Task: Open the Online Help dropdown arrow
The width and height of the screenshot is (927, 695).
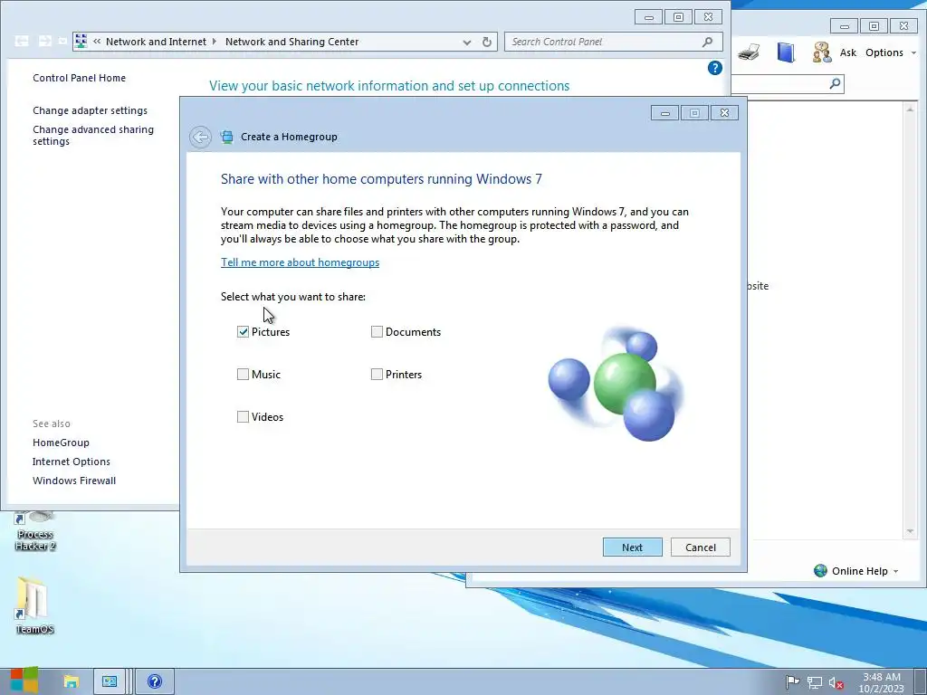Action: [895, 572]
